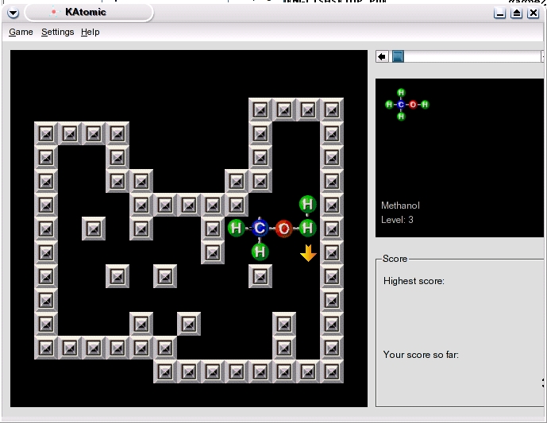Pick the hydrogen atom below the carbon
This screenshot has height=423, width=547.
pyautogui.click(x=260, y=252)
